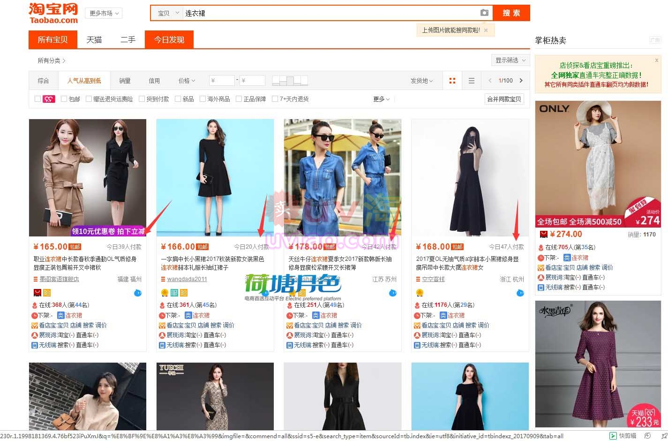Switch to grid view layout

452,81
